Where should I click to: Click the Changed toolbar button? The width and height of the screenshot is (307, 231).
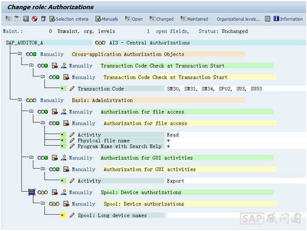[x=161, y=19]
